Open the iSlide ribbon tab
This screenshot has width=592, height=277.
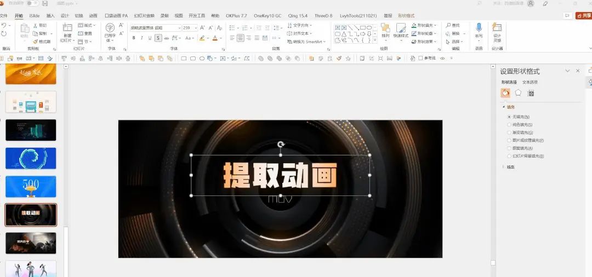35,16
